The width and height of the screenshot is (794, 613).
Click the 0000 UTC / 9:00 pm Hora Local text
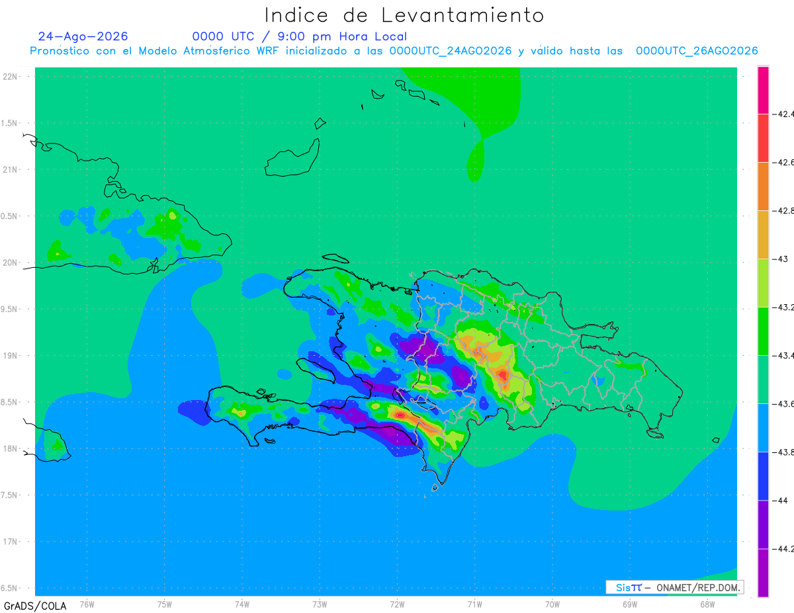pos(300,36)
